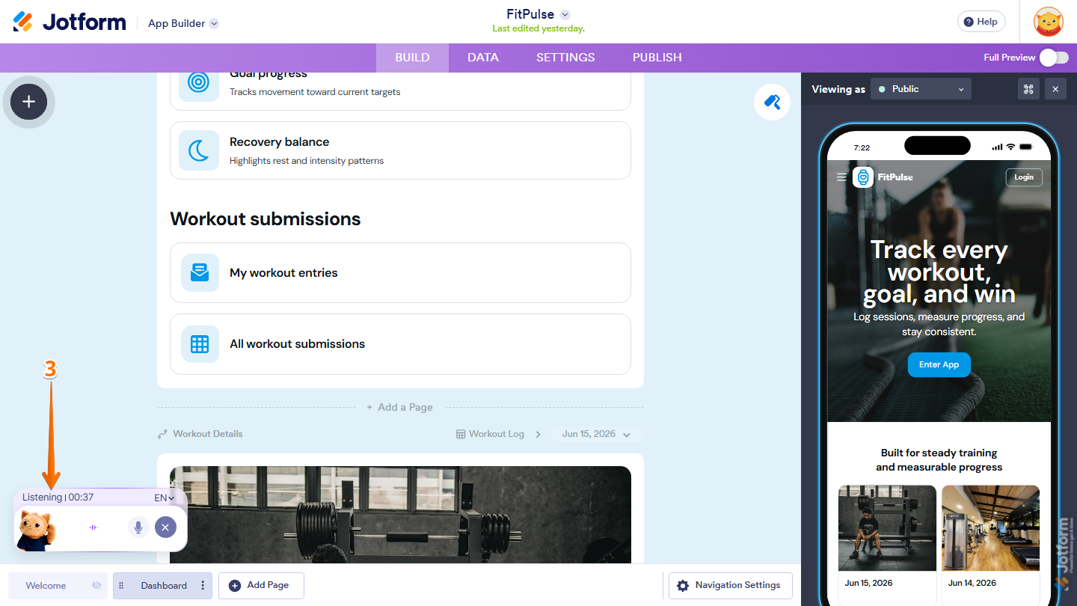The width and height of the screenshot is (1077, 606).
Task: Open the hamburger menu in phone preview
Action: click(841, 177)
